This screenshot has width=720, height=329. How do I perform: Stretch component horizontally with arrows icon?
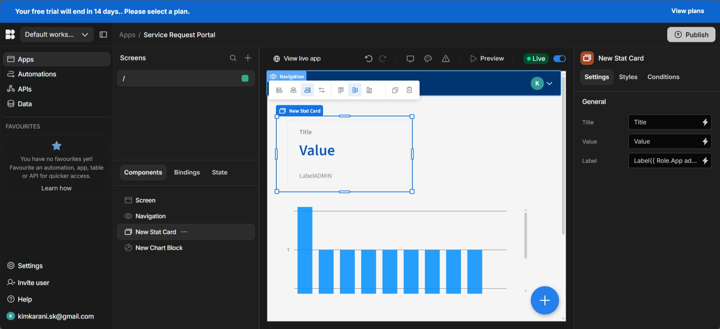point(322,90)
